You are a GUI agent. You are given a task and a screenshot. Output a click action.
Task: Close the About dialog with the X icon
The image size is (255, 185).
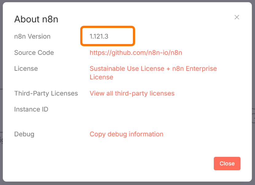point(237,17)
